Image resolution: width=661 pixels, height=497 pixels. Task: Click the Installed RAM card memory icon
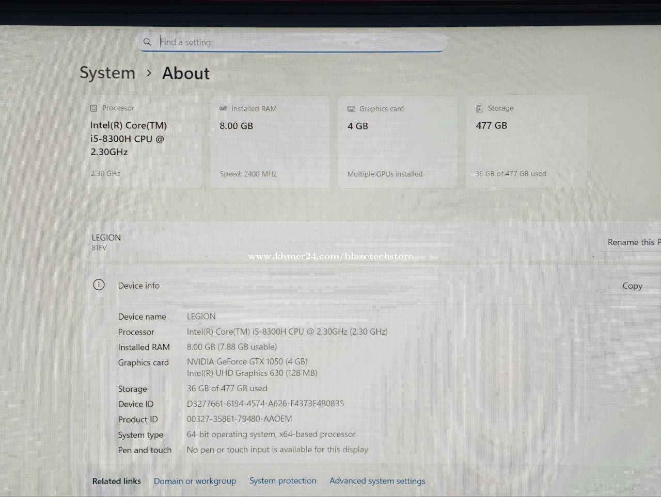pos(223,108)
